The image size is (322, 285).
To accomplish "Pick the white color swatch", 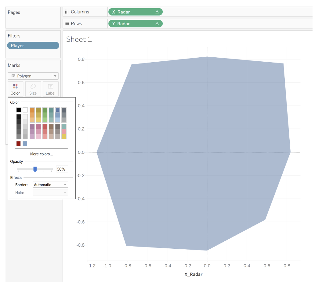I will point(25,110).
